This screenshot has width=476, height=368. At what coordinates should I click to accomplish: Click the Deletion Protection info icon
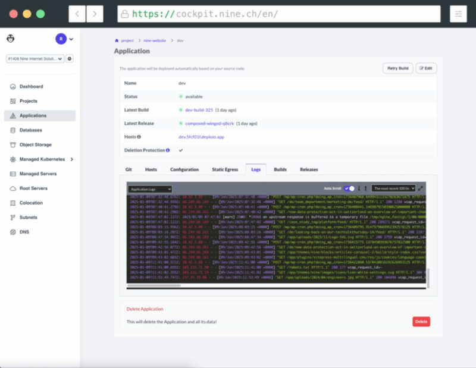coord(168,150)
